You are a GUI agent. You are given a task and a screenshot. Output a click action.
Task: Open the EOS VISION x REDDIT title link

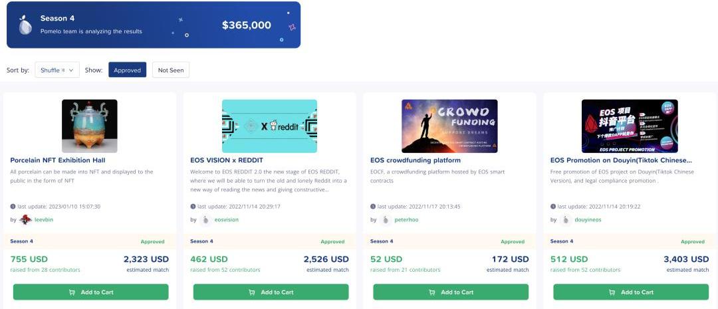coord(227,160)
